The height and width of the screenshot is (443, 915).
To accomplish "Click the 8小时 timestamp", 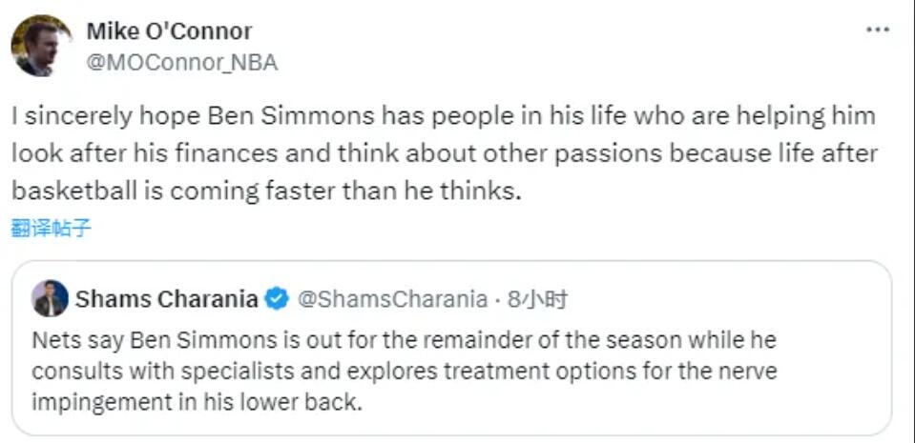I will (x=538, y=299).
